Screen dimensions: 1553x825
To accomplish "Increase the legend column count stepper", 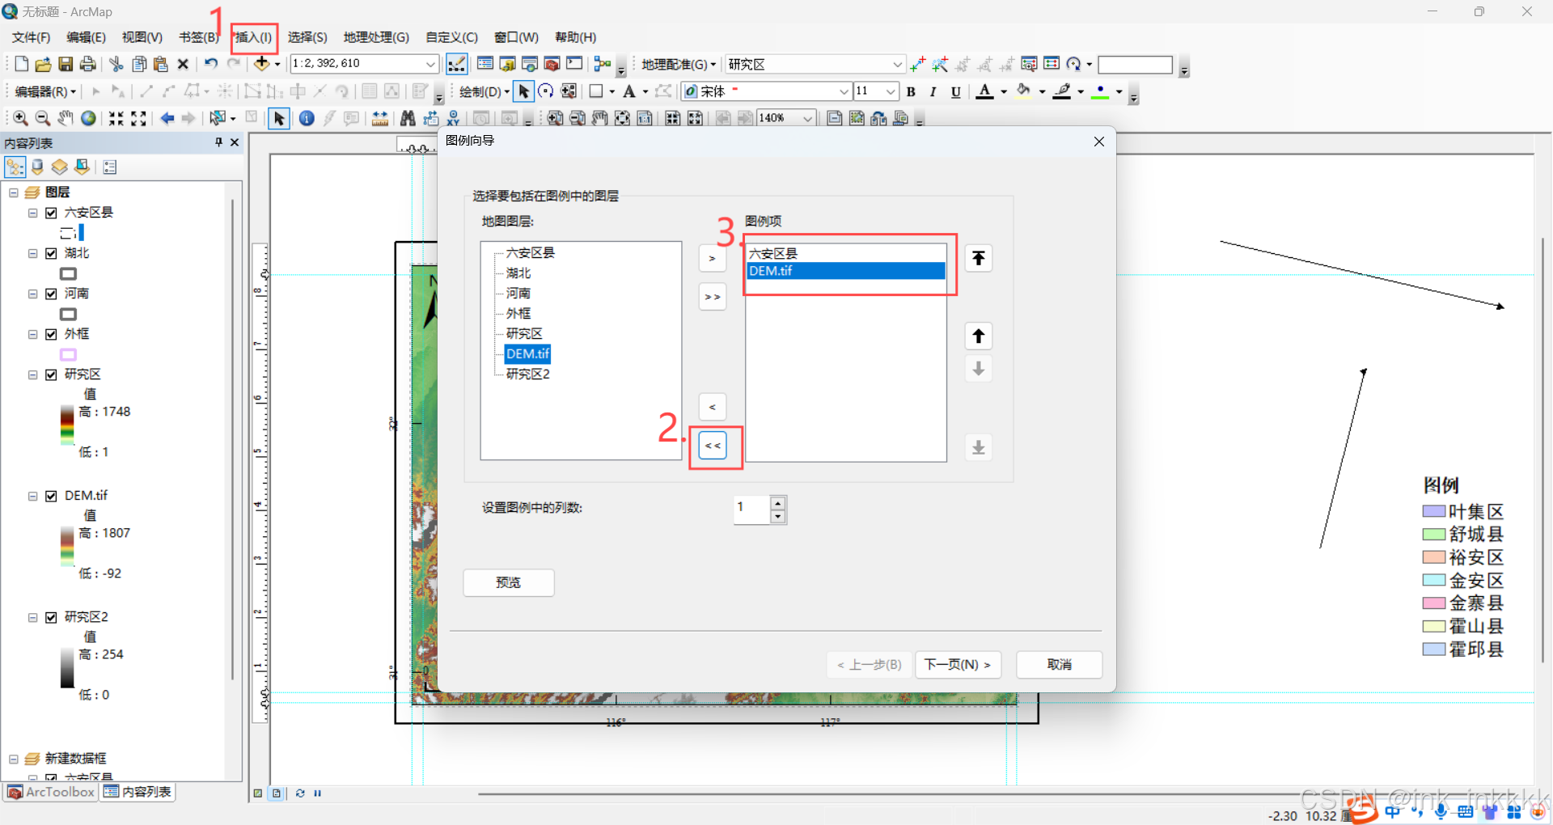I will [778, 503].
